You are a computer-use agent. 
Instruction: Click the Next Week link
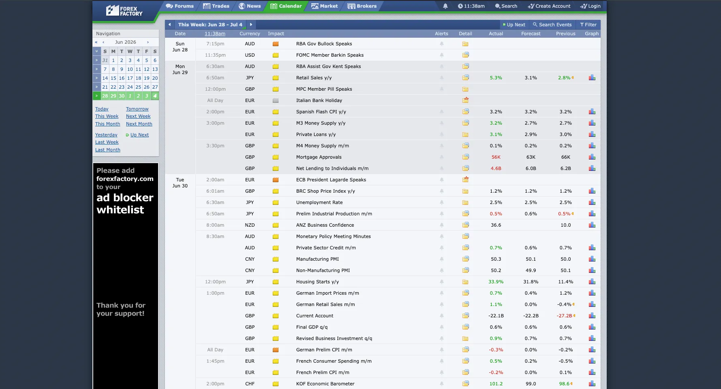(x=138, y=116)
